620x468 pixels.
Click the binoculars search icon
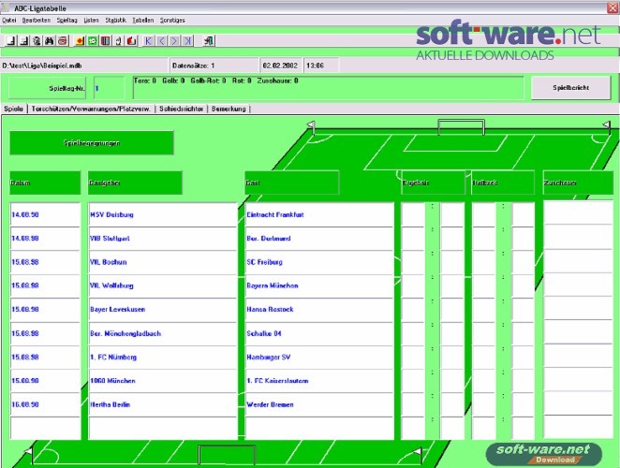pos(50,40)
